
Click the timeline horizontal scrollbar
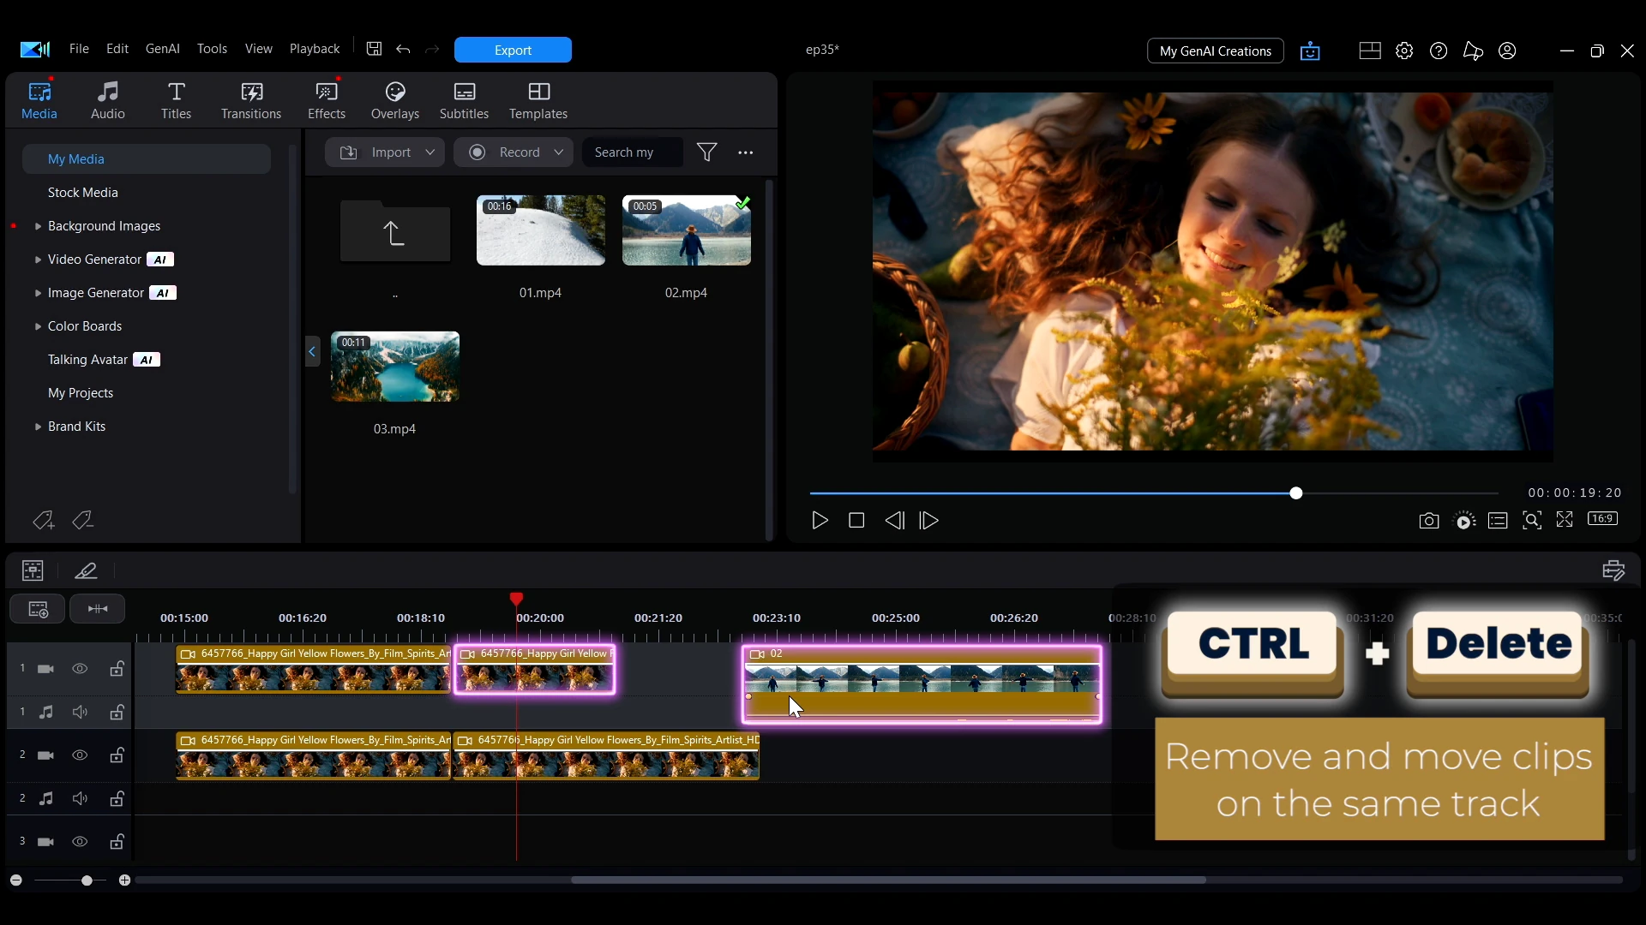point(888,880)
